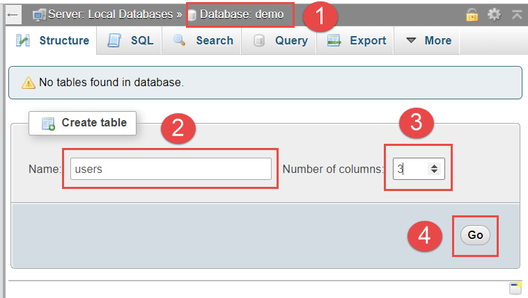Viewport: 528px width, 298px height.
Task: Open page settings via gear icon
Action: [494, 14]
